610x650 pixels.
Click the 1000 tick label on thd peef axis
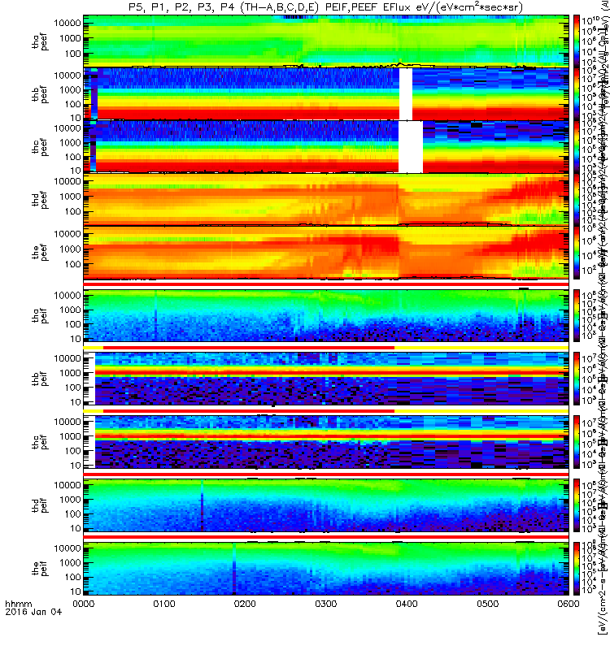tap(70, 197)
